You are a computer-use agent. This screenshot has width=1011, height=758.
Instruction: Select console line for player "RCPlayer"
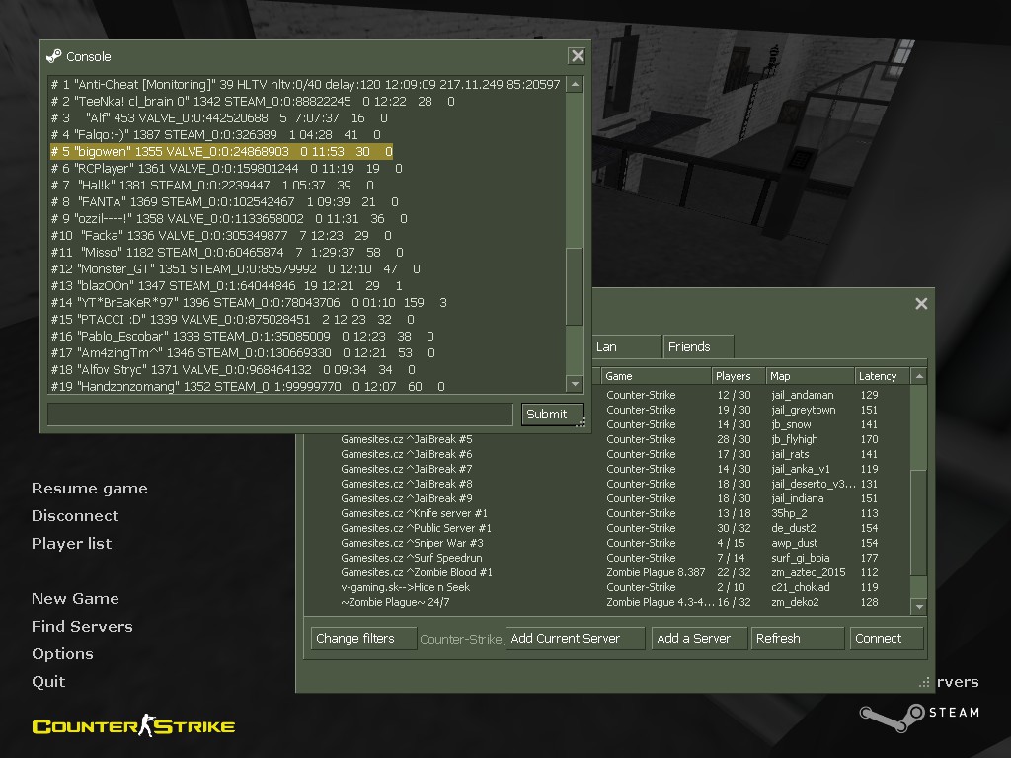tap(226, 168)
